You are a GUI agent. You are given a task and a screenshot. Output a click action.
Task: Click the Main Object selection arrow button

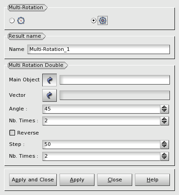[x=50, y=80]
